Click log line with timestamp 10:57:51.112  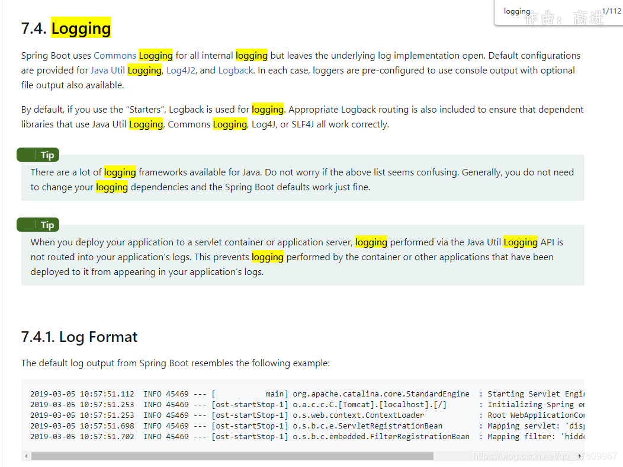[x=307, y=394]
